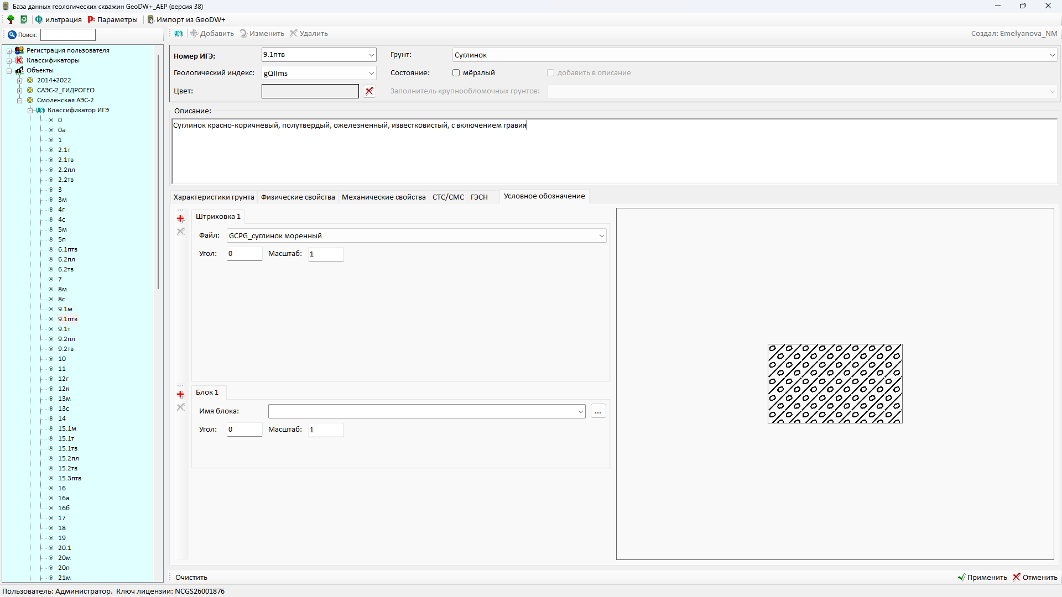Image resolution: width=1062 pixels, height=597 pixels.
Task: Click the ИГЭ icon beside Добавить
Action: (179, 34)
